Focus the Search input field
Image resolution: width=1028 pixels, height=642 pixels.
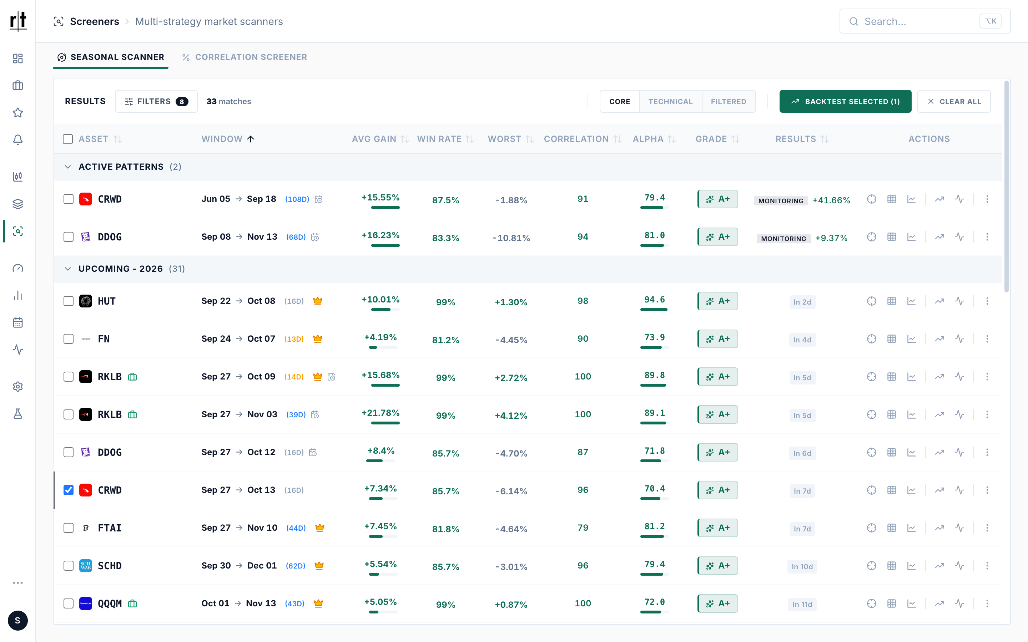pos(925,21)
